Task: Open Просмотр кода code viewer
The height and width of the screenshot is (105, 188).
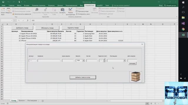Action: (82, 11)
